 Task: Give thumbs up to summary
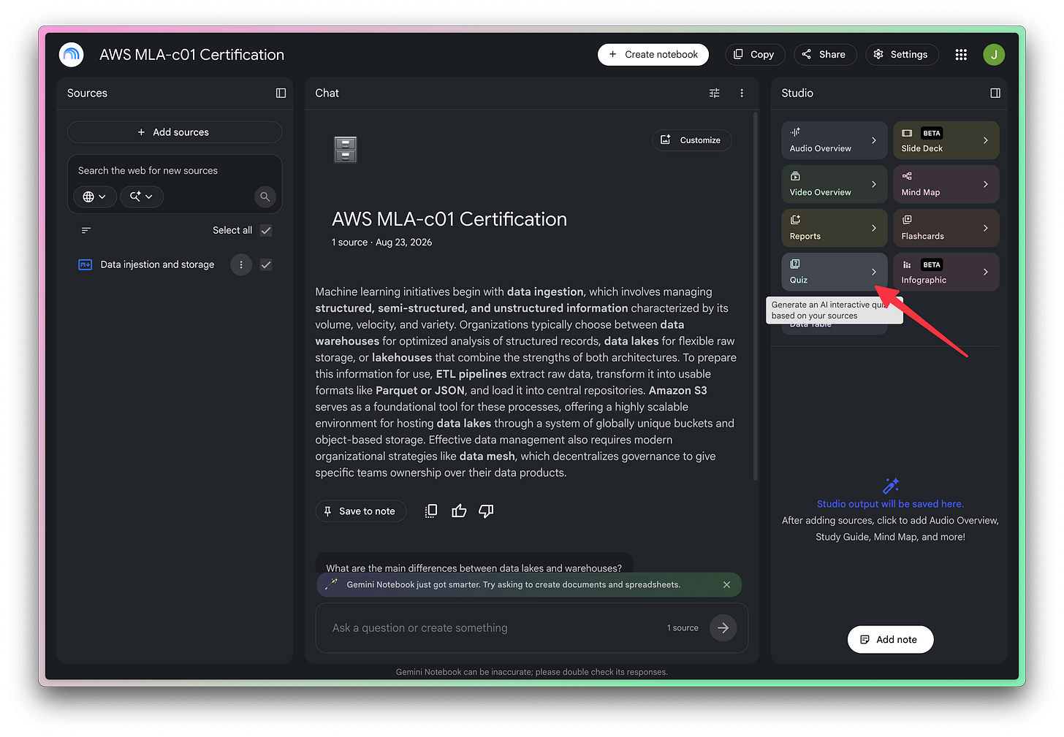(x=459, y=511)
